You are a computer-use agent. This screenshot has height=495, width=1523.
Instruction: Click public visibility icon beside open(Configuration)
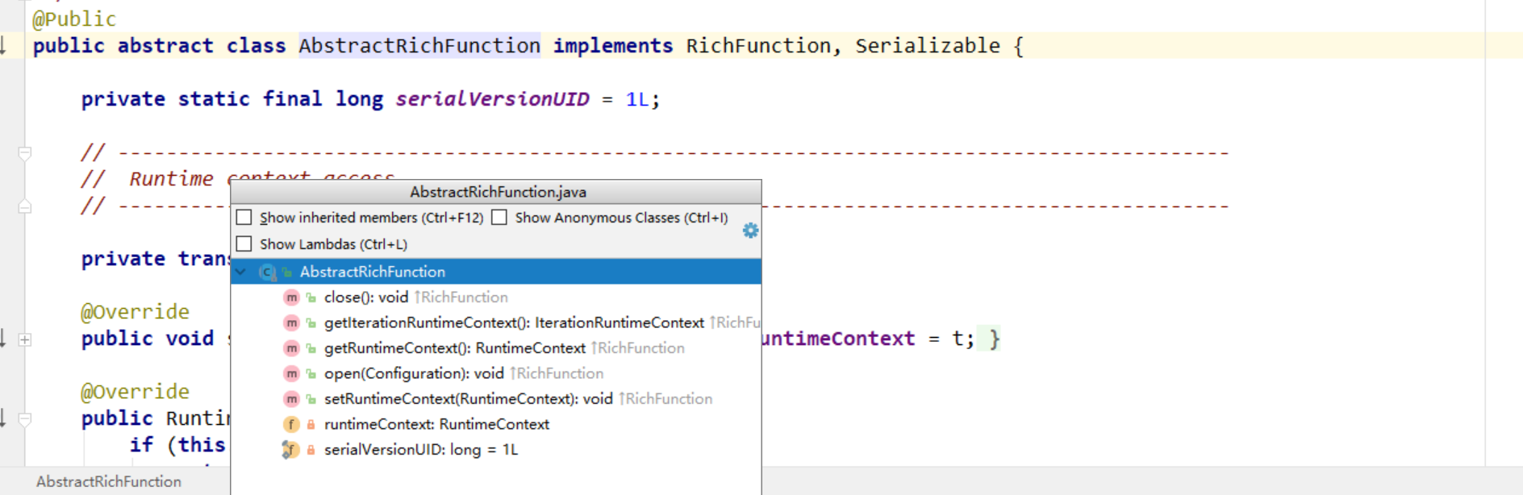click(x=311, y=374)
